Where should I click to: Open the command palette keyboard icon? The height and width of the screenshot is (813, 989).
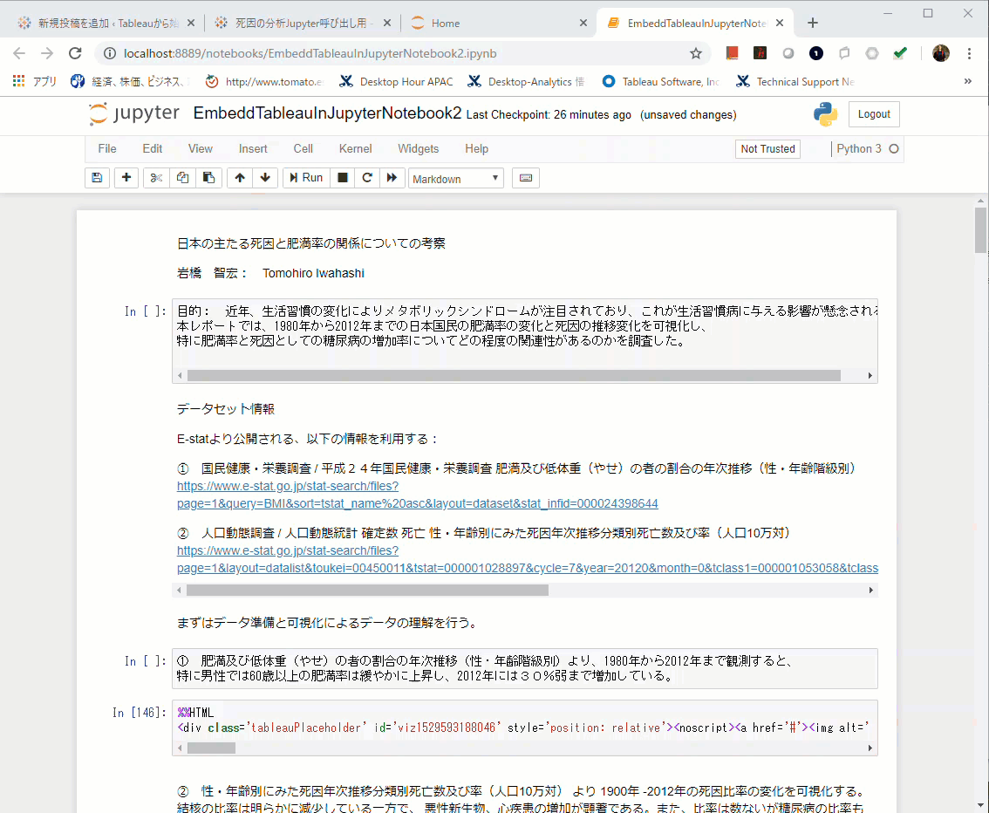(x=526, y=178)
